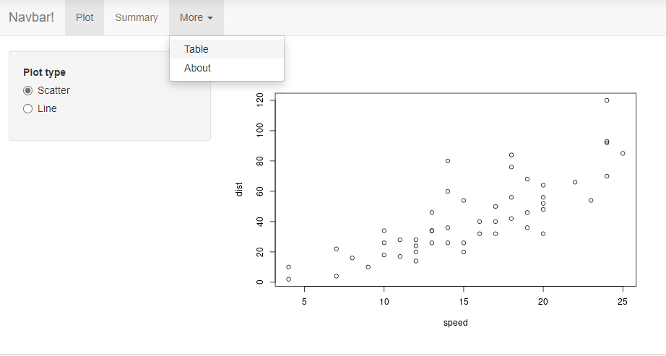Choose Table from the More menu
This screenshot has width=666, height=356.
196,49
